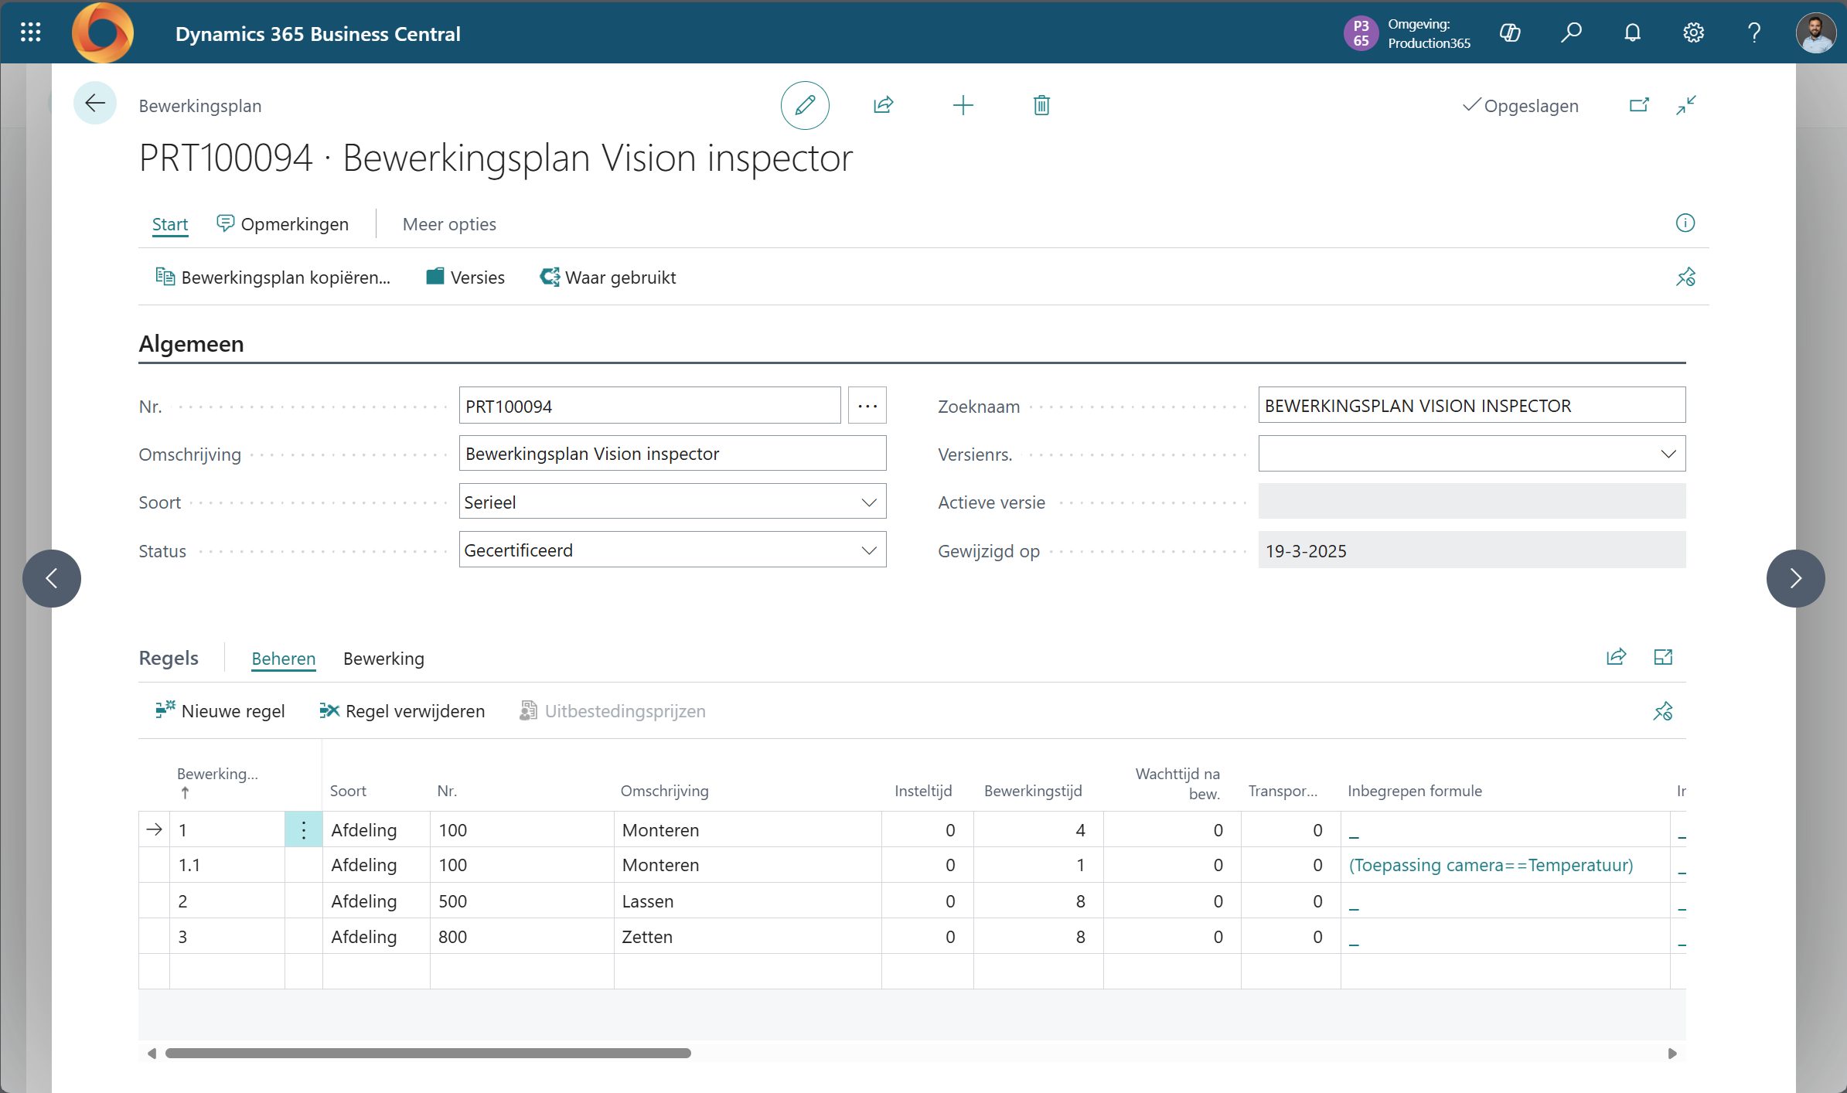The image size is (1847, 1093).
Task: Expand the Soort dropdown showing Serieel
Action: point(868,502)
